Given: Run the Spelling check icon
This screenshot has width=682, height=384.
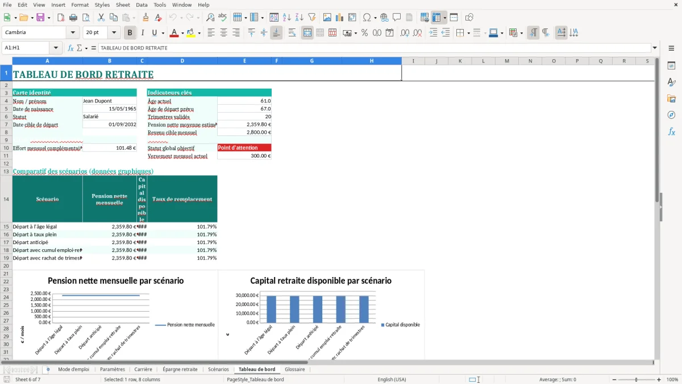Looking at the screenshot, I should click(x=223, y=18).
